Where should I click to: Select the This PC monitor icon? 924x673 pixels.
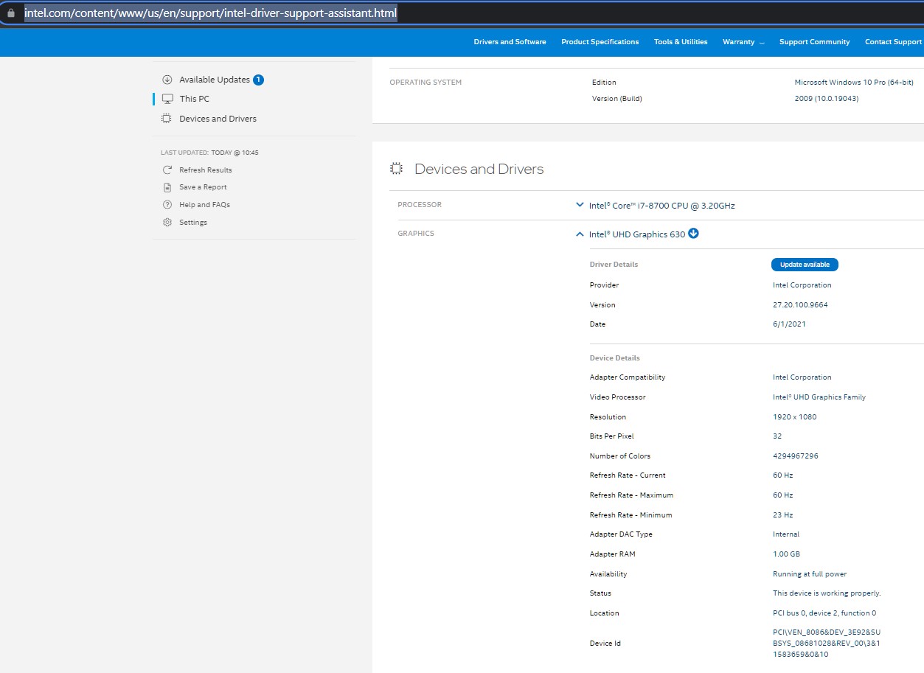click(167, 98)
